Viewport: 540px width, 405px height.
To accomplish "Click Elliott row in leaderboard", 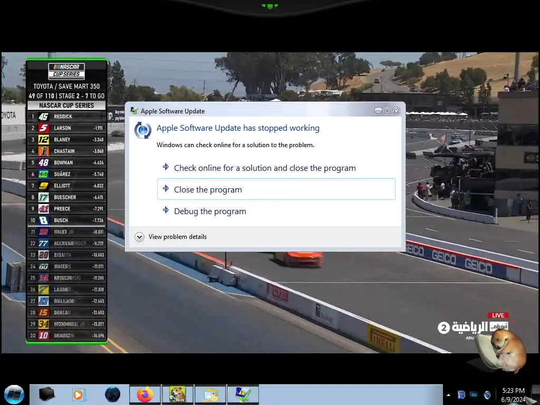I will [x=66, y=186].
